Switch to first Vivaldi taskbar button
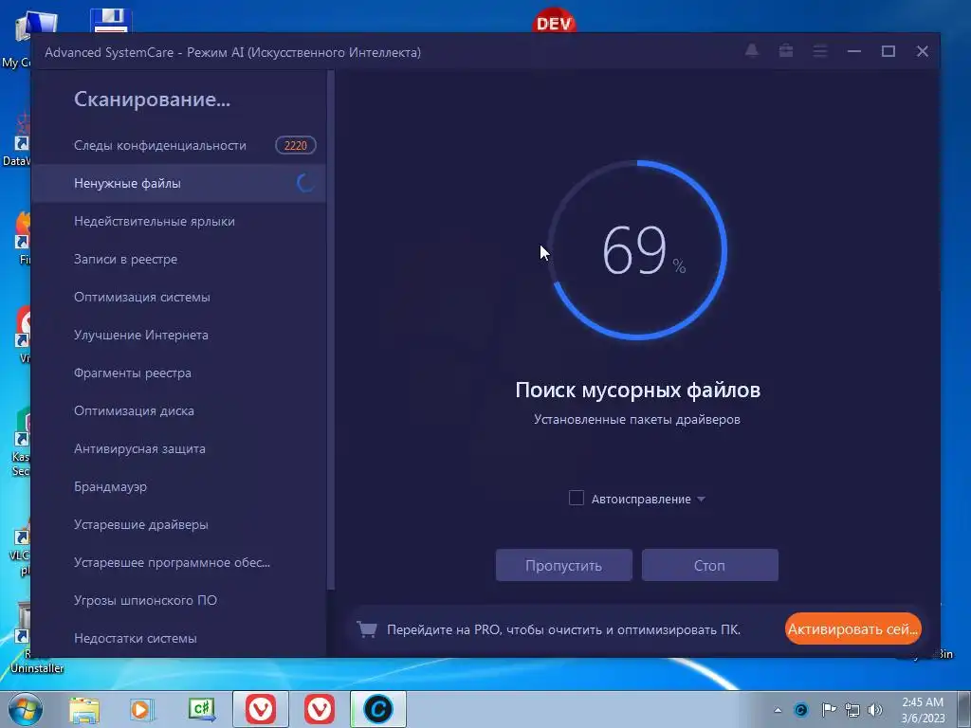971x728 pixels. pyautogui.click(x=261, y=709)
